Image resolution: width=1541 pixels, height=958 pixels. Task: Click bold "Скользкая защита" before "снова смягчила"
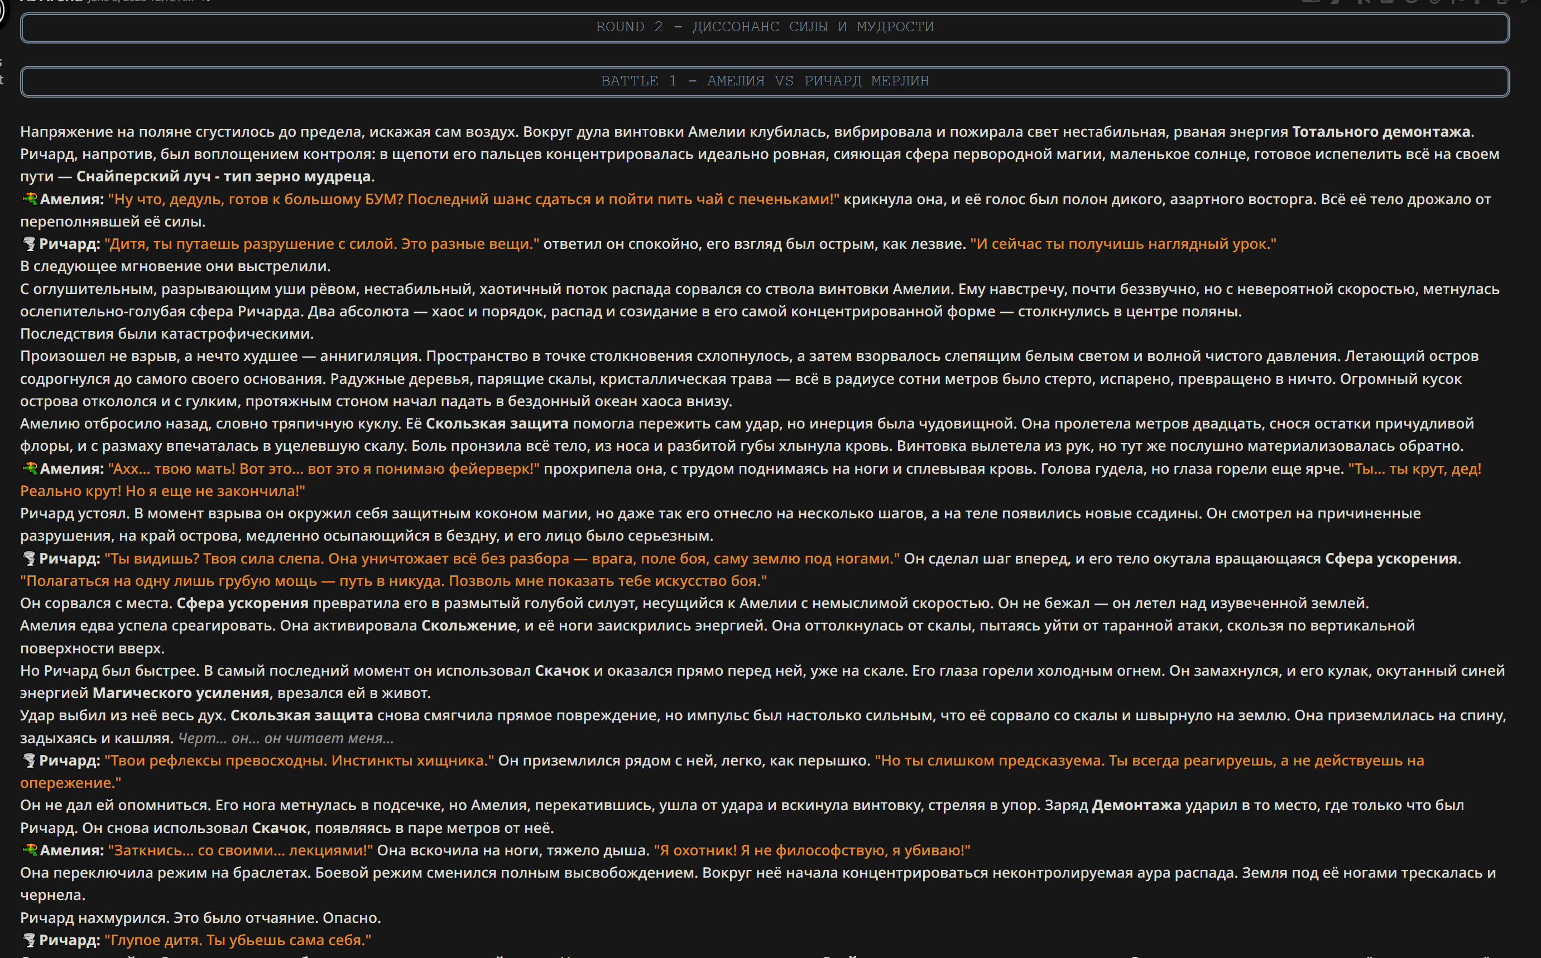(301, 715)
